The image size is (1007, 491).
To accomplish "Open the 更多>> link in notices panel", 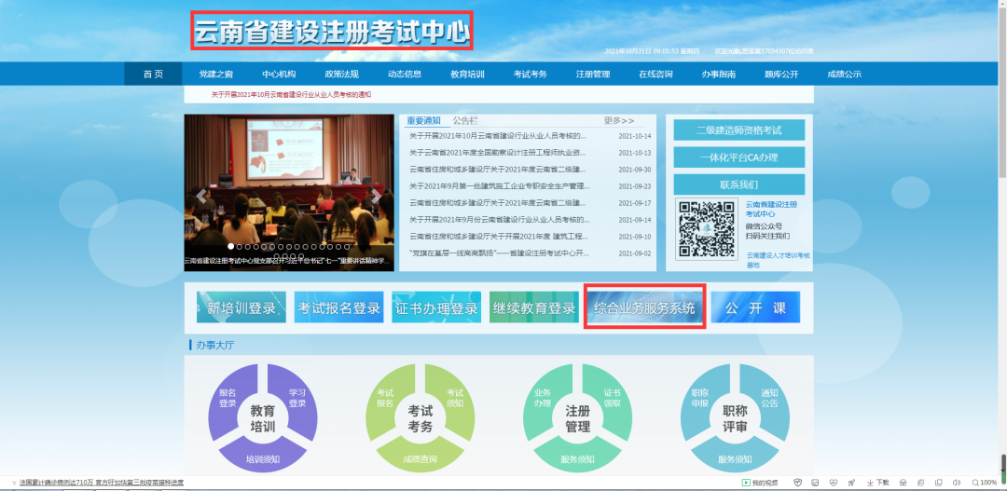I will [618, 121].
